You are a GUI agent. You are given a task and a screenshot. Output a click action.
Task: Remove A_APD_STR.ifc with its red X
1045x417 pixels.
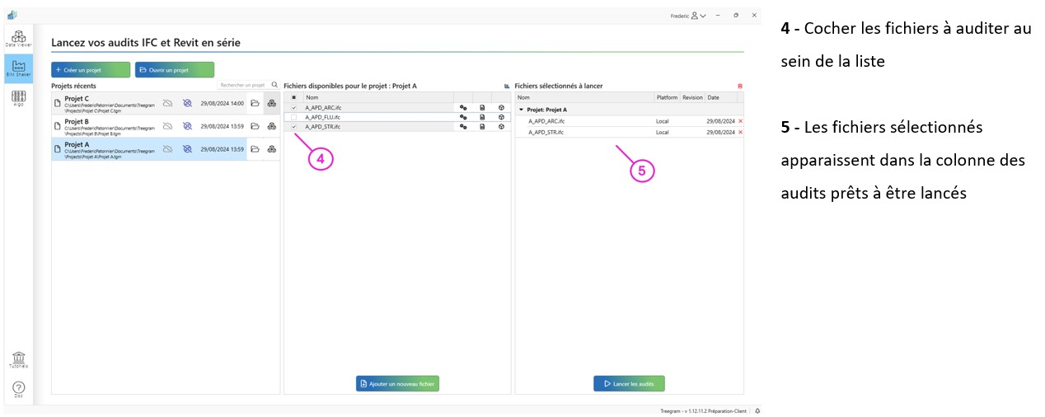click(740, 132)
